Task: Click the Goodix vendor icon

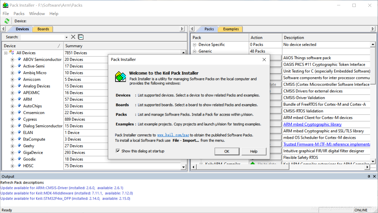Action: pyautogui.click(x=19, y=159)
